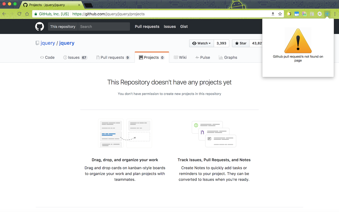Click the yellow warning triangle in popup
339x212 pixels.
coord(298,41)
